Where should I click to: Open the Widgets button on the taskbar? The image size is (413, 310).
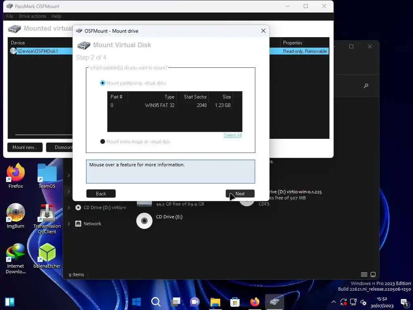click(10, 302)
